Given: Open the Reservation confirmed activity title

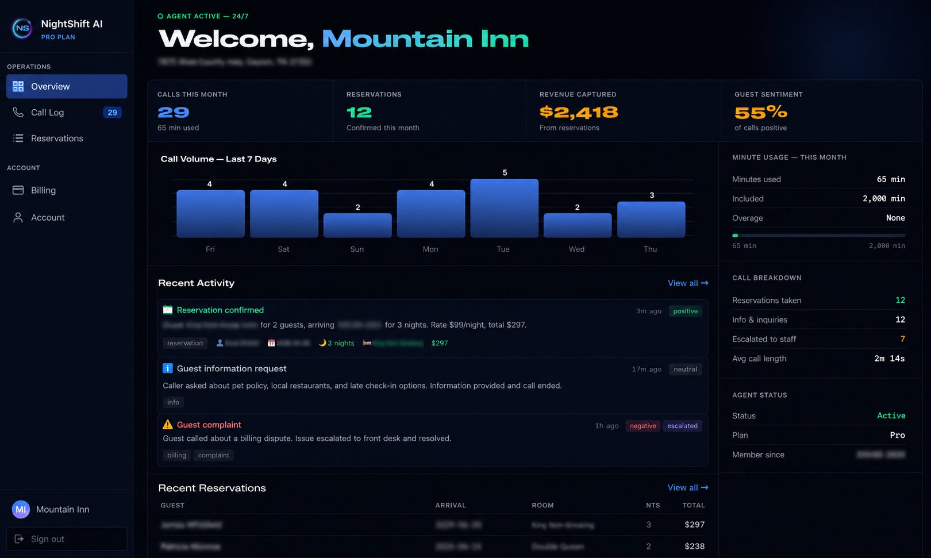Looking at the screenshot, I should coord(220,310).
